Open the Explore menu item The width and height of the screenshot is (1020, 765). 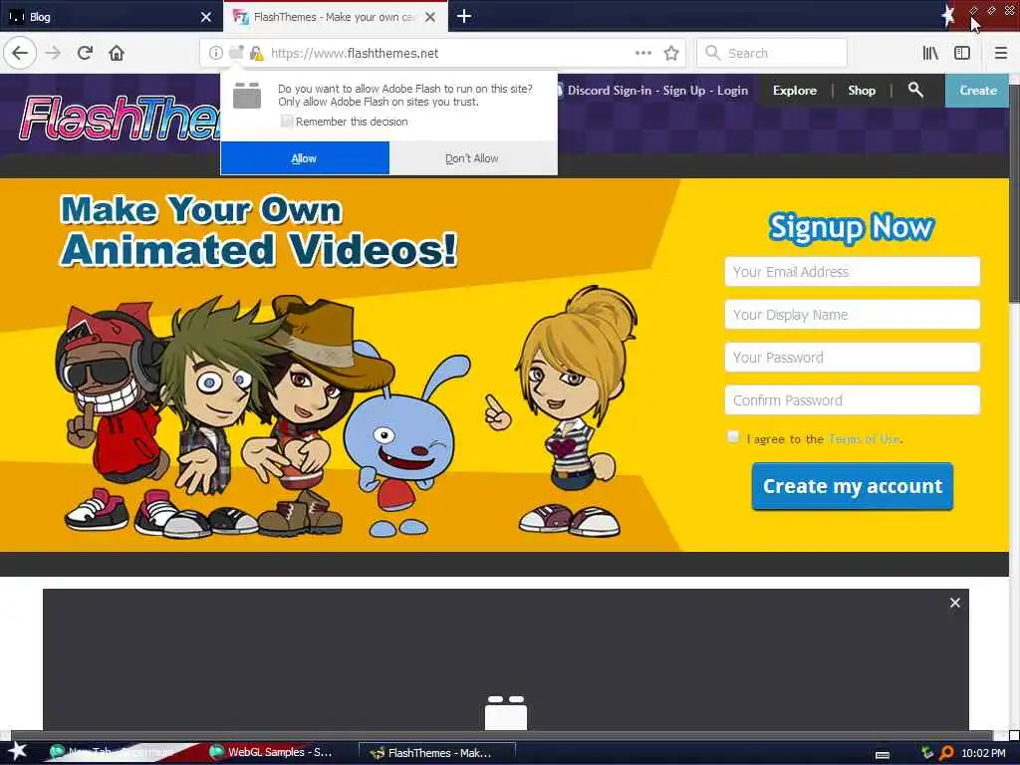click(794, 91)
